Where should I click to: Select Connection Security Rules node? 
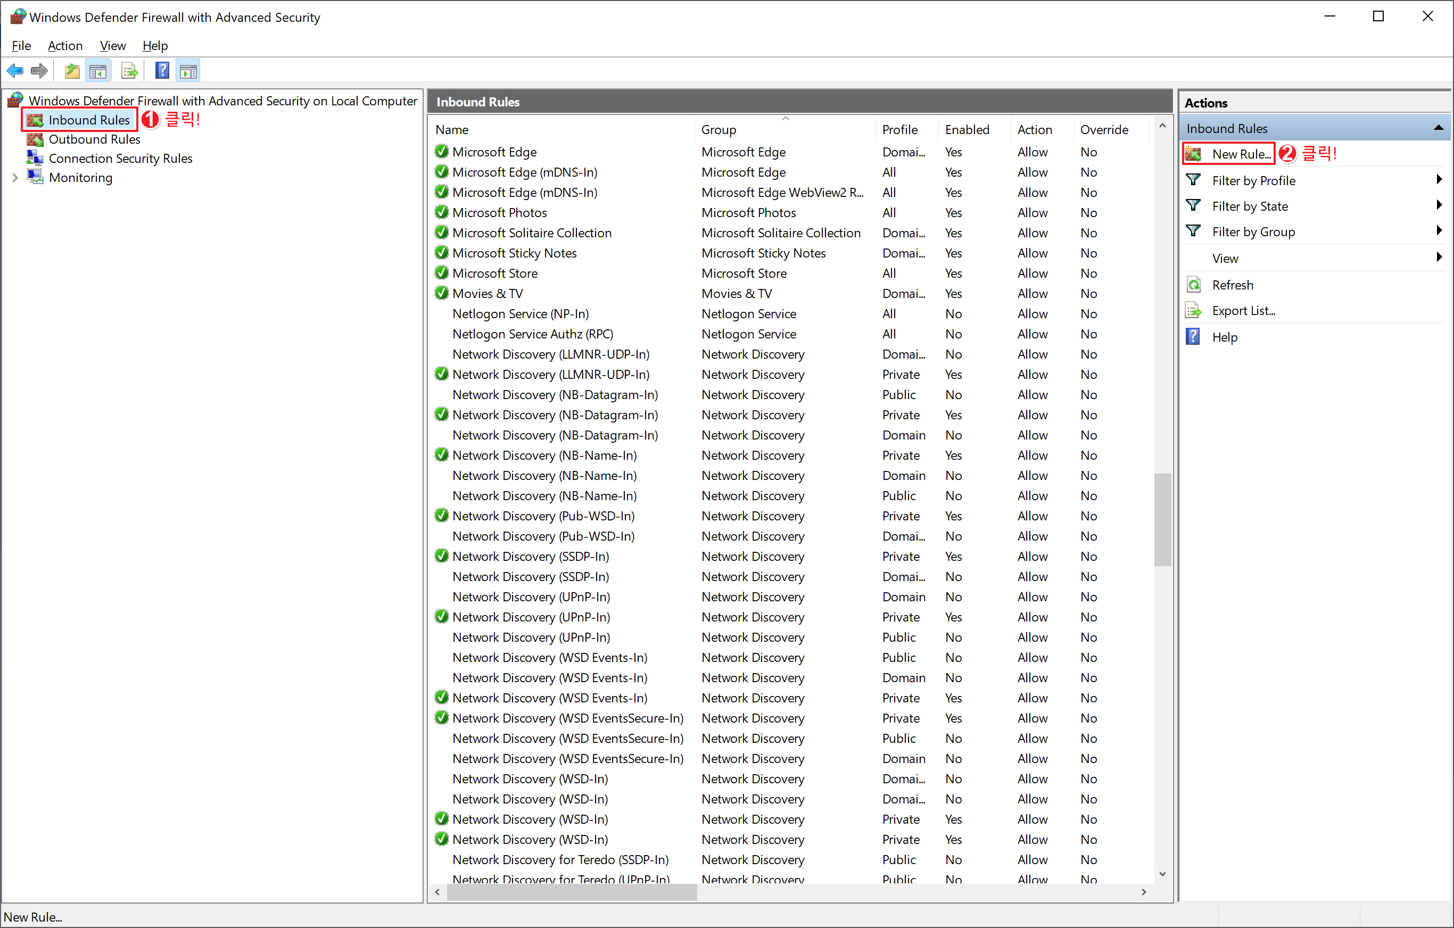[120, 158]
